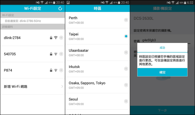Click the Wi-Fi signal icon beside P874
Image resolution: width=195 pixels, height=115 pixels.
(56, 70)
